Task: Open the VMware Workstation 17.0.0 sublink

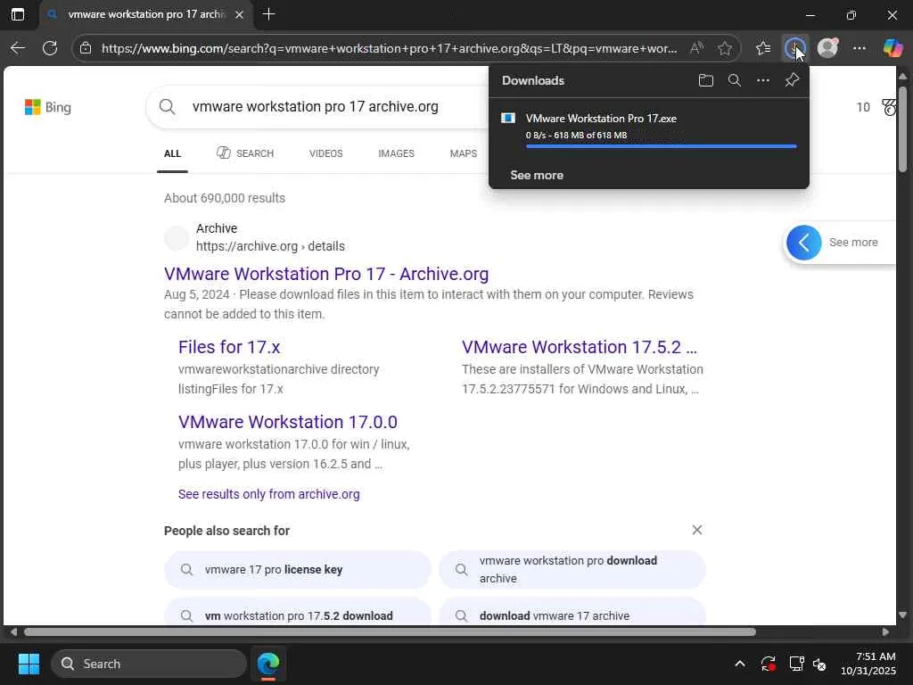Action: click(288, 422)
